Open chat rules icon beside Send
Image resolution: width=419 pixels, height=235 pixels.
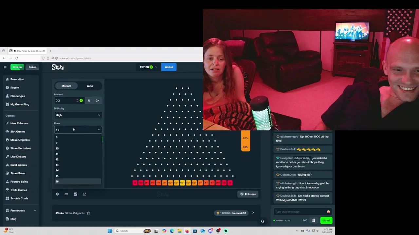point(314,220)
